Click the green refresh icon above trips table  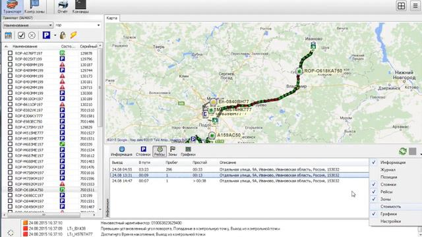pos(402,151)
